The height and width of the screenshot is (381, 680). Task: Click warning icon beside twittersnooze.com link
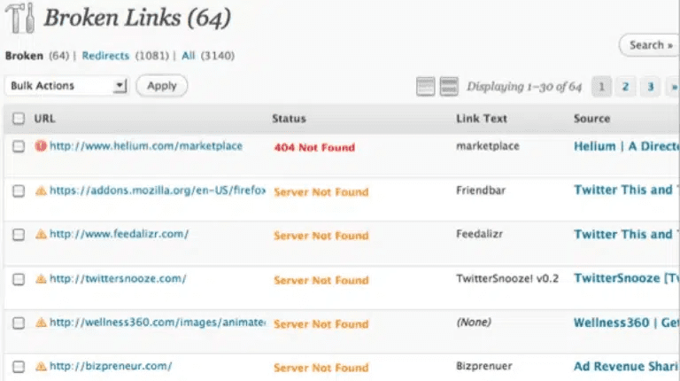(x=41, y=279)
